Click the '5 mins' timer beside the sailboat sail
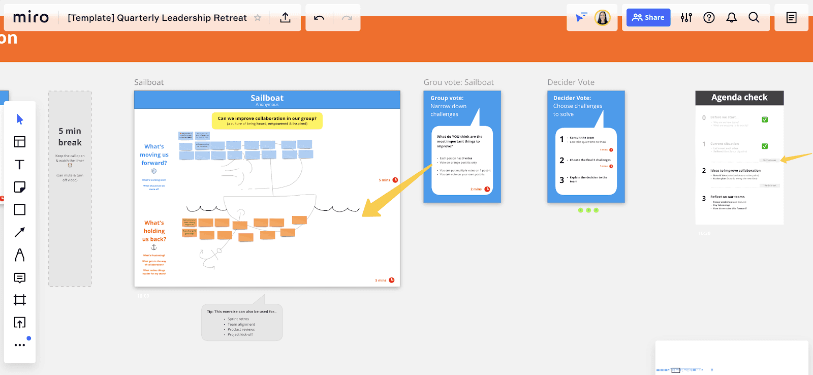 pyautogui.click(x=388, y=180)
